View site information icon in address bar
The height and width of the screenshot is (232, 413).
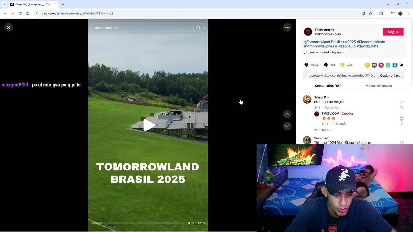37,14
